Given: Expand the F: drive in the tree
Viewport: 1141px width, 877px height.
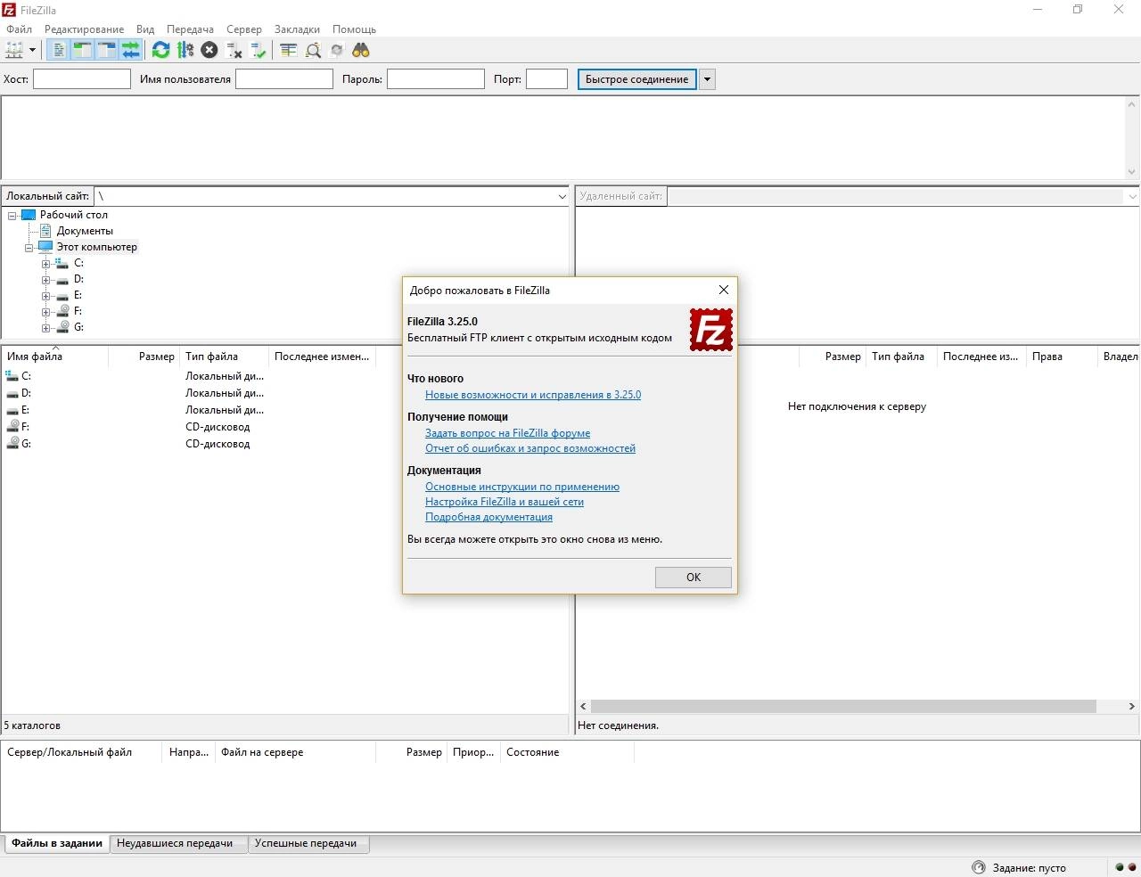Looking at the screenshot, I should click(45, 311).
